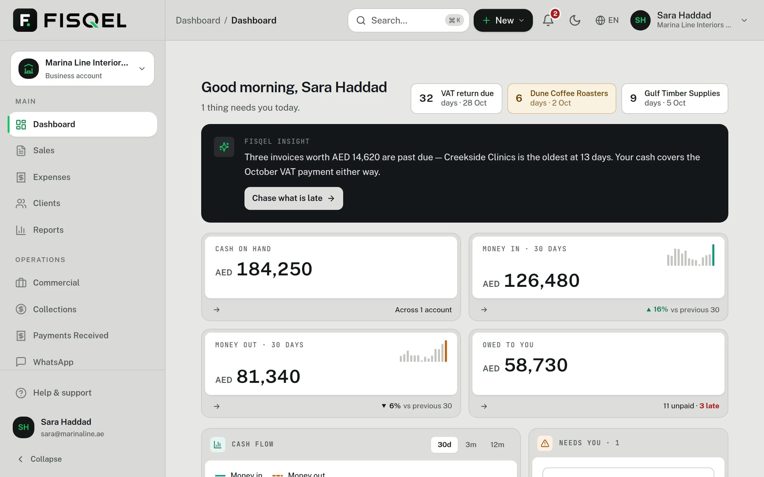Expand the Marina Line Interiors account switcher

pos(82,69)
